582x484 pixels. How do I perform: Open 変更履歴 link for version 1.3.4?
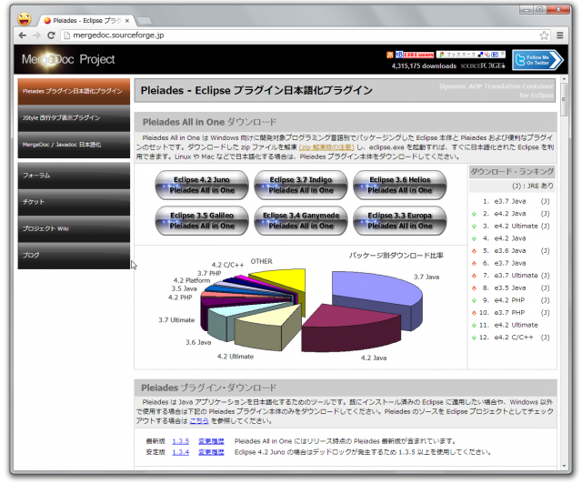pyautogui.click(x=211, y=452)
